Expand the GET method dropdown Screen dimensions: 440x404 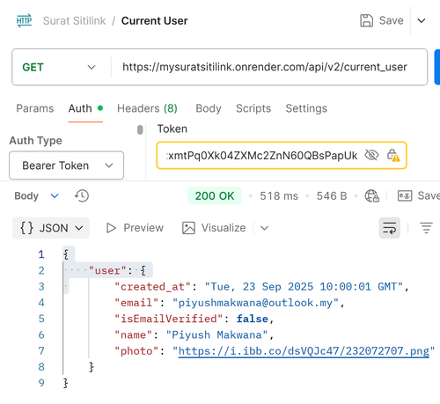coord(59,67)
